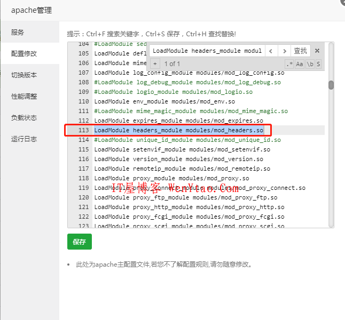The width and height of the screenshot is (345, 320).
Task: Toggle RegExp search option
Action: click(x=289, y=64)
